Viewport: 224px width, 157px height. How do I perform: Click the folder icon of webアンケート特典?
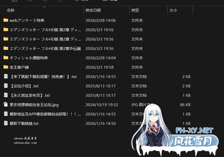click(x=5, y=20)
